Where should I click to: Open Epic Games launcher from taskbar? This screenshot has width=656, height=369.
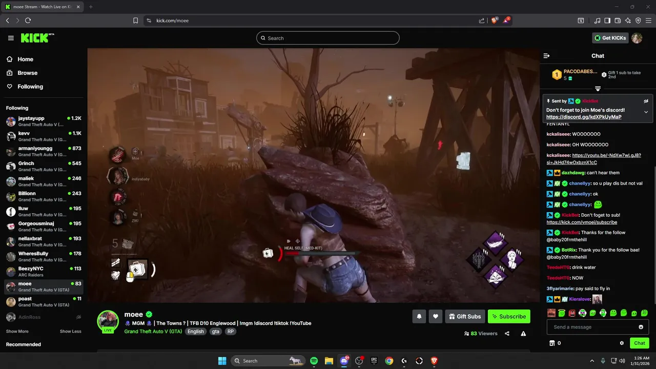[x=374, y=361]
